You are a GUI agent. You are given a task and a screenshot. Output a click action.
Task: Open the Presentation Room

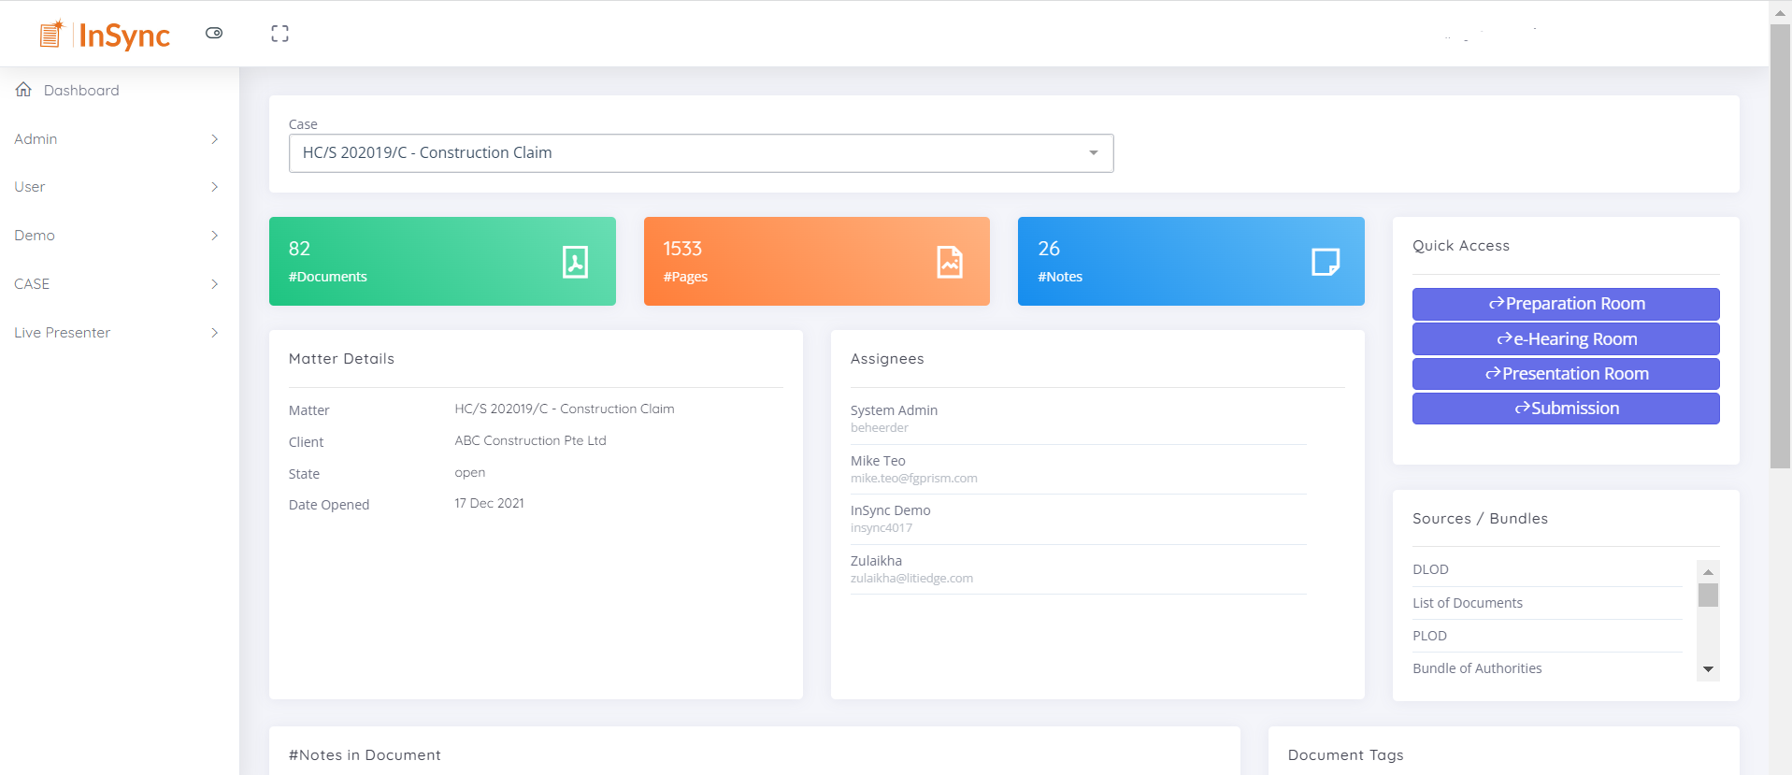pyautogui.click(x=1565, y=374)
